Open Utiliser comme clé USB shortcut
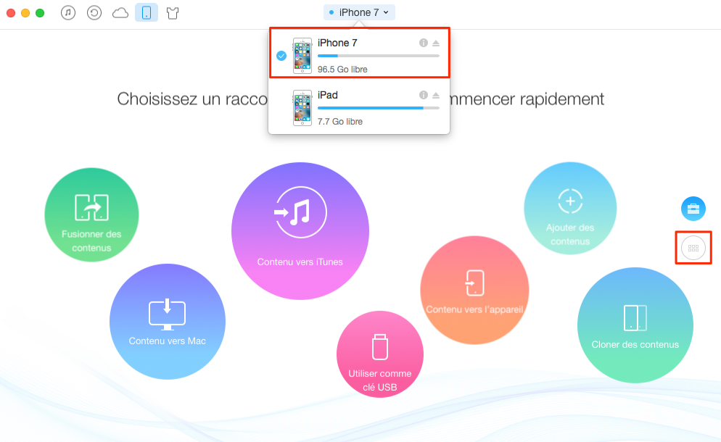This screenshot has height=442, width=721. coord(380,354)
